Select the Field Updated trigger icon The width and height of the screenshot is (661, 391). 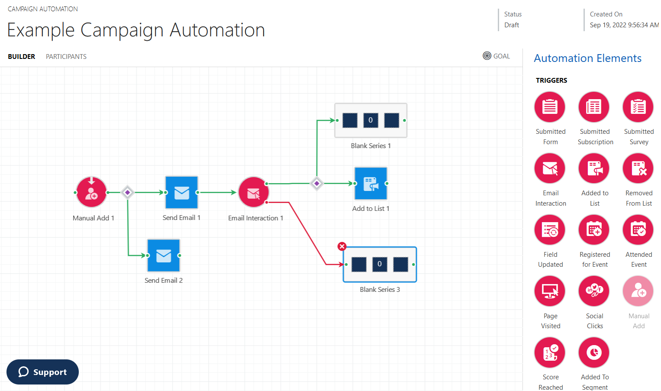[x=550, y=230]
